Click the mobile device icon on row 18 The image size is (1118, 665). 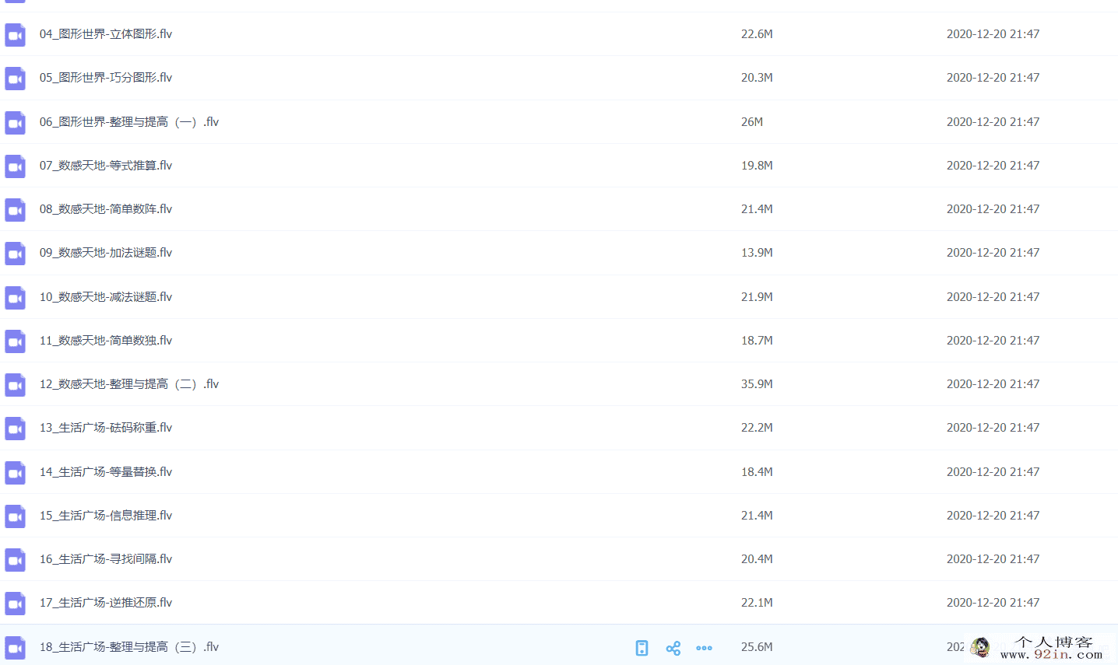[642, 648]
